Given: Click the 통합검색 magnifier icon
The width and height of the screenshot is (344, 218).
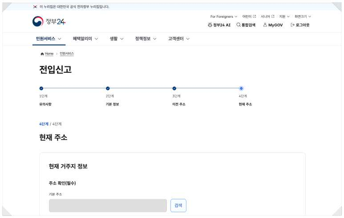Looking at the screenshot, I should [x=238, y=25].
